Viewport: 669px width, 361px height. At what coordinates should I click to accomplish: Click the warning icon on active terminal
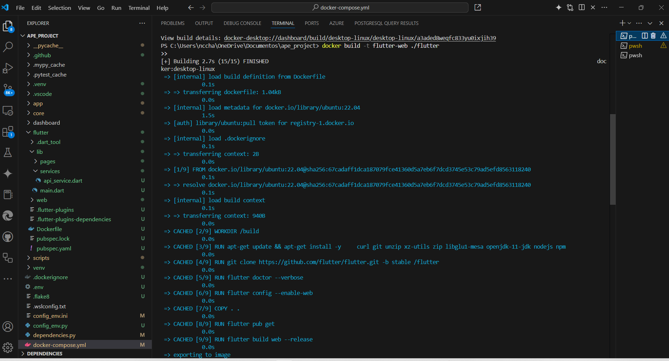[x=663, y=35]
